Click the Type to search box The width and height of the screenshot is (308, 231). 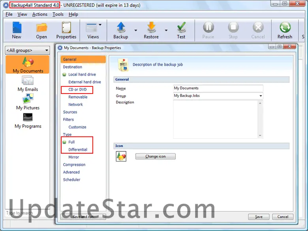pos(27,213)
